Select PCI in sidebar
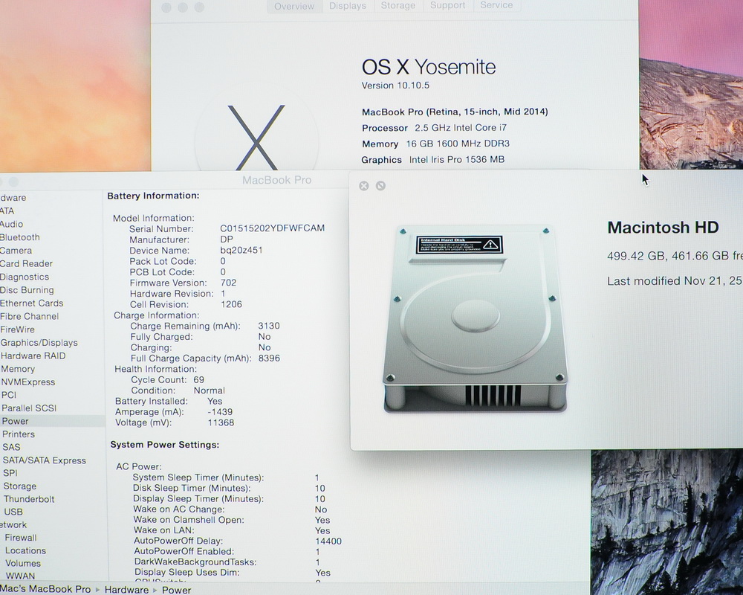The width and height of the screenshot is (743, 595). (x=9, y=395)
